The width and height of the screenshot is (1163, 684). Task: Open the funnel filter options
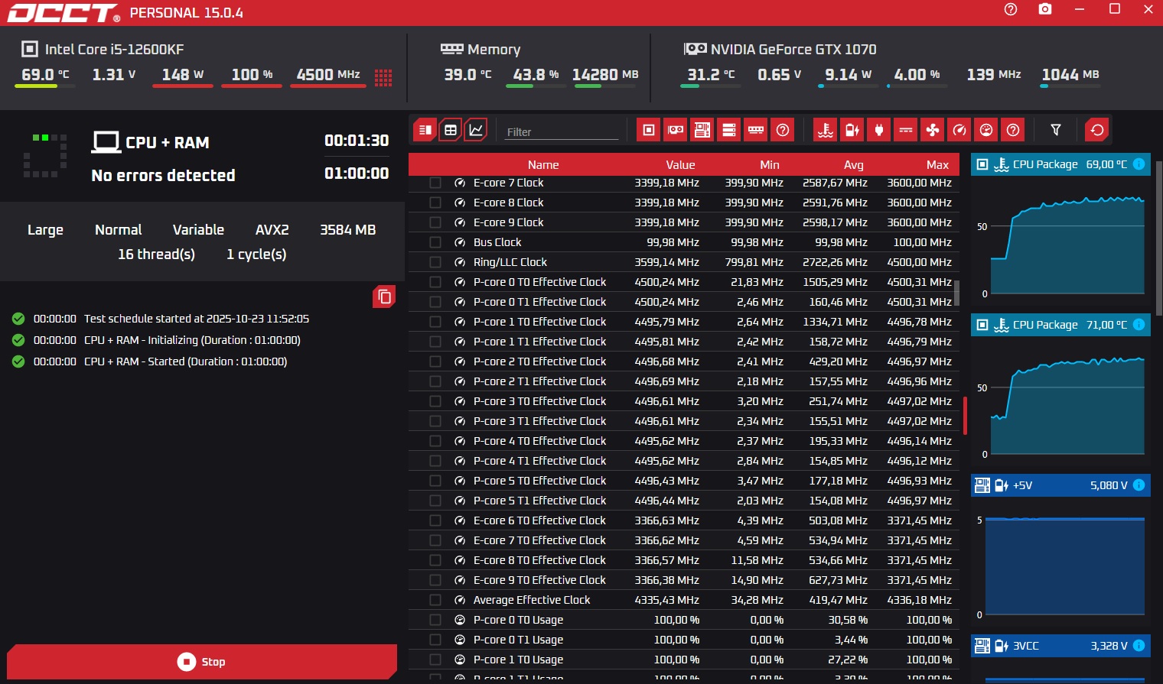1056,130
